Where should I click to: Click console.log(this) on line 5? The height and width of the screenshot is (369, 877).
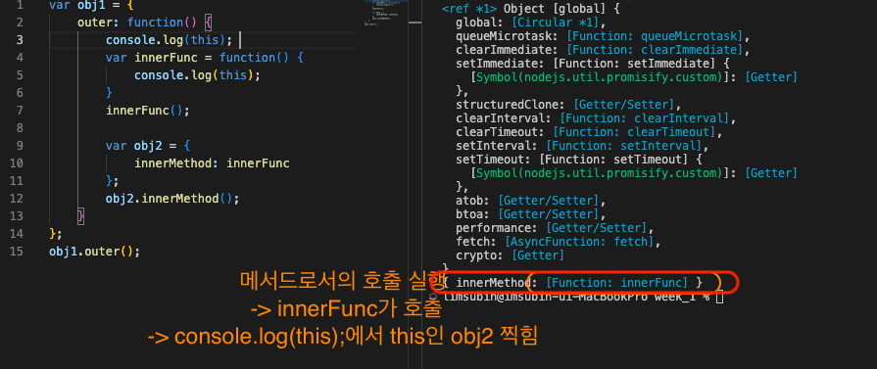point(197,75)
